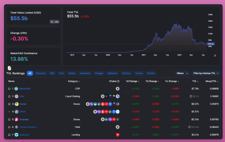Filter rankings by BSC
Viewport: 225px width, 142px height.
coord(52,73)
